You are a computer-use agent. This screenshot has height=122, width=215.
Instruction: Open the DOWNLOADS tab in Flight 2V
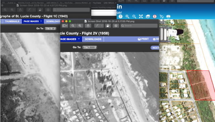coord(93,39)
